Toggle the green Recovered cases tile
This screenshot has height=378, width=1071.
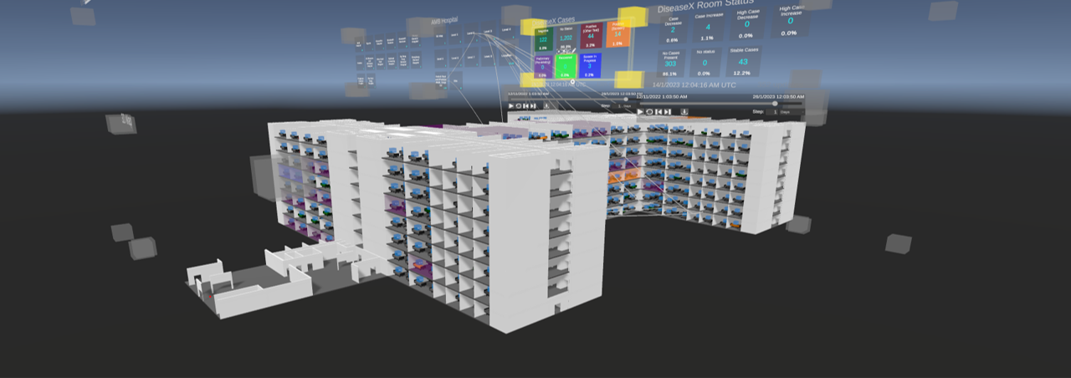coord(566,68)
